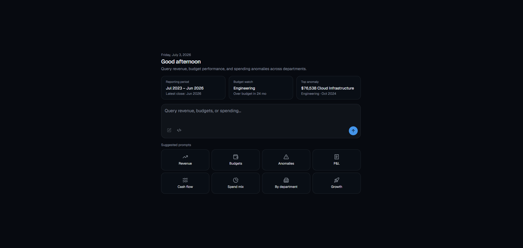Click 'Friday, July 3, 2026' date text
Image resolution: width=523 pixels, height=248 pixels.
tap(176, 55)
